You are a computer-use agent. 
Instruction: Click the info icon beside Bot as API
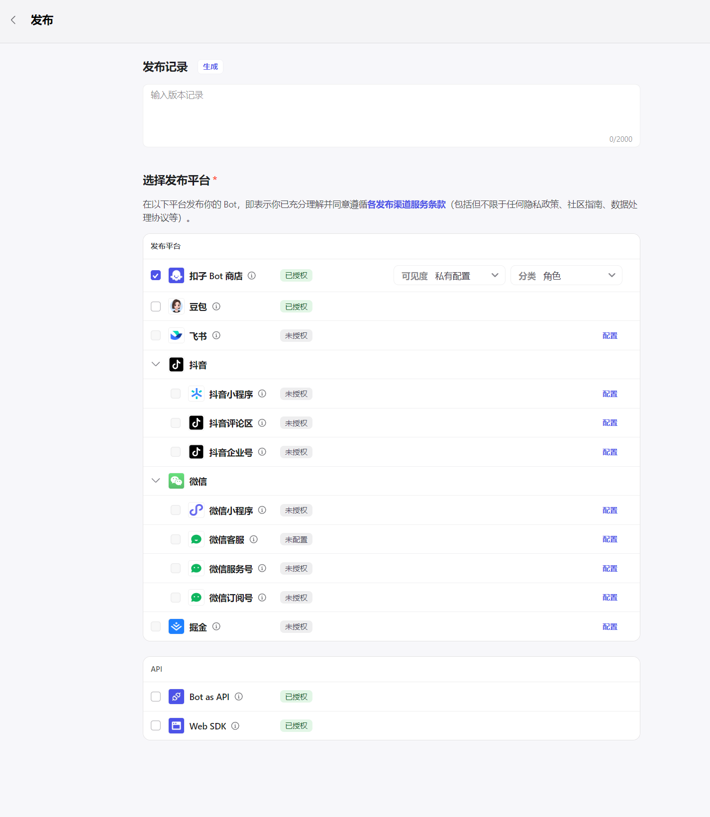point(239,697)
